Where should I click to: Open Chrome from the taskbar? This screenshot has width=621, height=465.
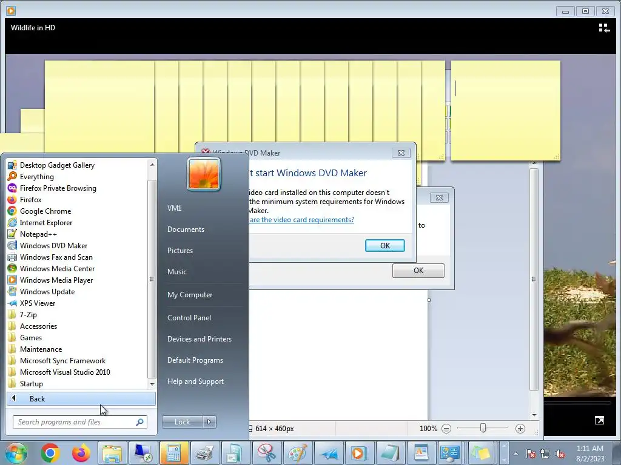(x=50, y=453)
